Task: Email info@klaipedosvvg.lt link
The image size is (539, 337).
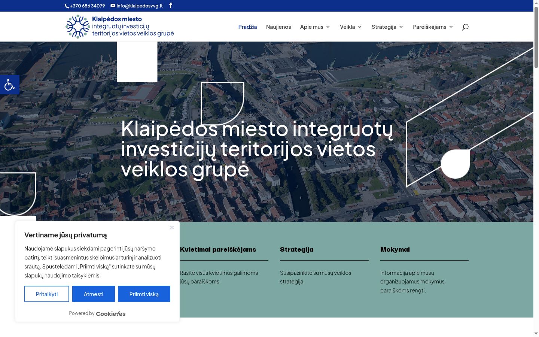Action: 140,6
